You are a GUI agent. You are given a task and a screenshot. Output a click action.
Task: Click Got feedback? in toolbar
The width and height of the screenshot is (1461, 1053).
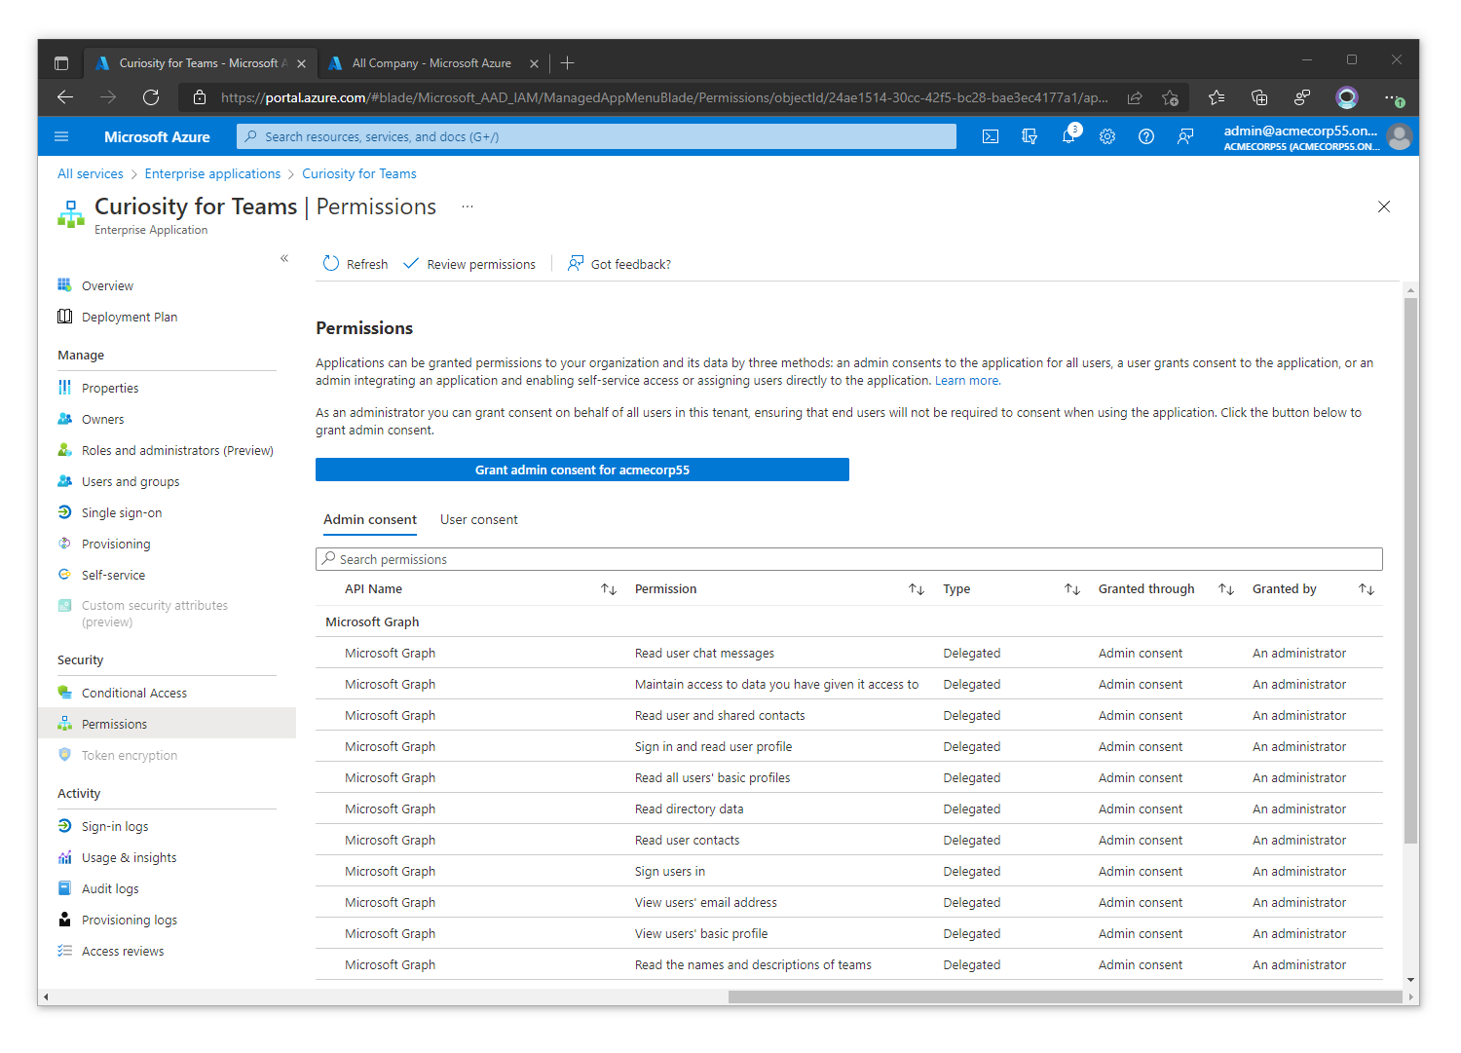[x=619, y=264]
